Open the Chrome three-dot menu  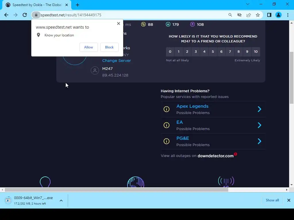[288, 15]
